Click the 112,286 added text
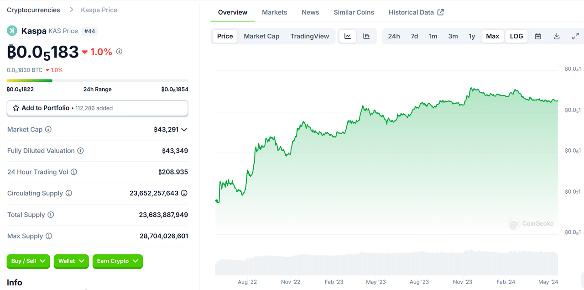Screen dimensions: 584x290 point(94,108)
